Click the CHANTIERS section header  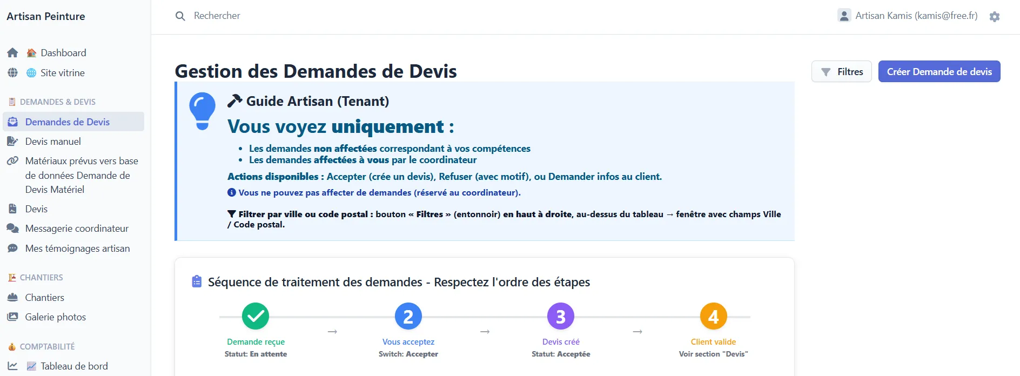[x=42, y=278]
